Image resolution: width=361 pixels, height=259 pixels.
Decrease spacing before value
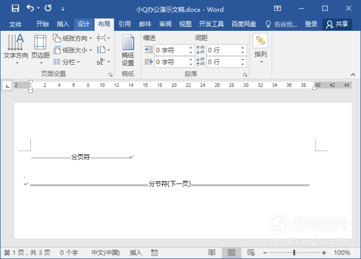tap(243, 53)
